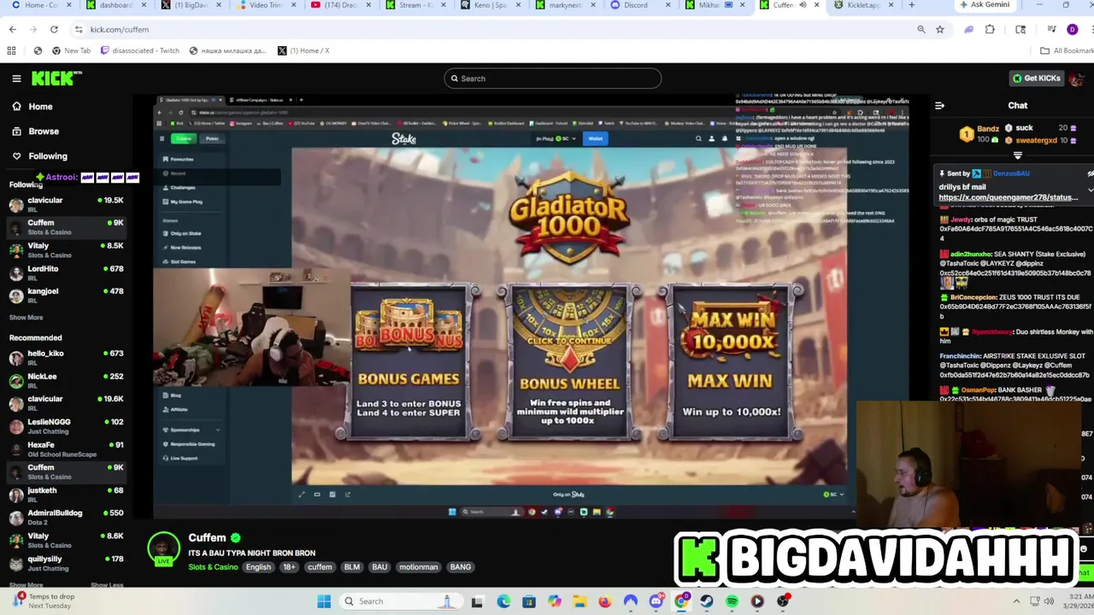The image size is (1094, 615).
Task: Open the All Bookmarks folder
Action: click(x=1068, y=50)
